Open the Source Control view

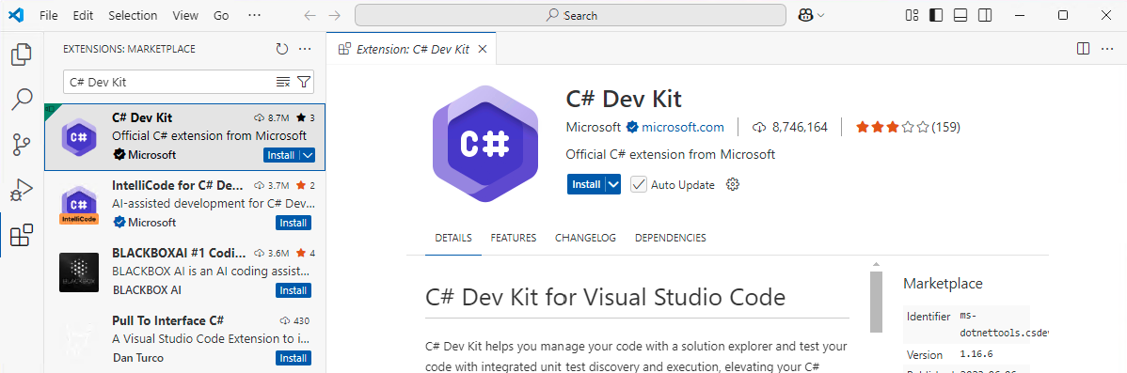[x=23, y=145]
